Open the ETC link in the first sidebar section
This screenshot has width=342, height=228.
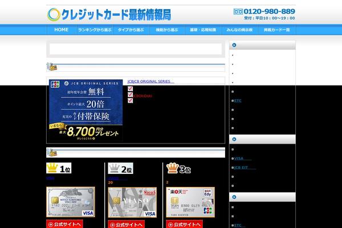click(x=238, y=100)
